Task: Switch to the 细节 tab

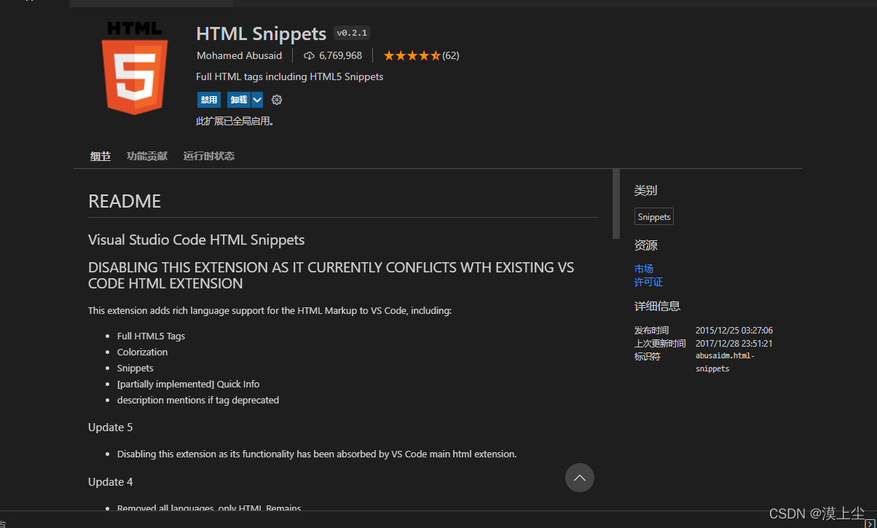Action: [x=101, y=156]
